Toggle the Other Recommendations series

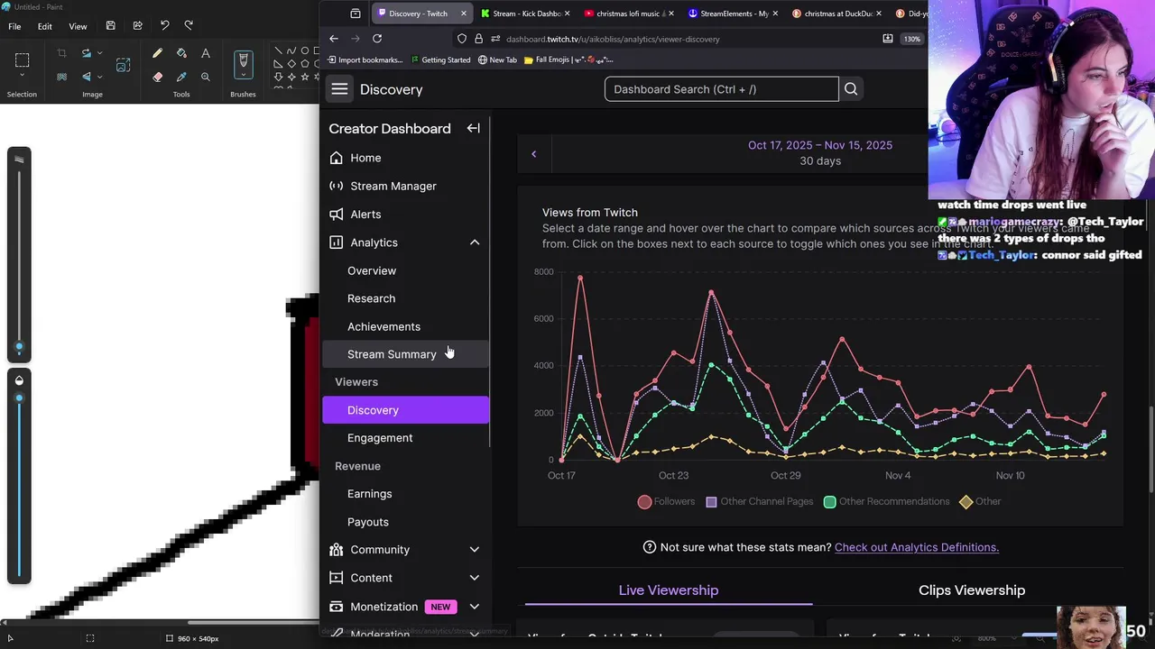tap(886, 501)
